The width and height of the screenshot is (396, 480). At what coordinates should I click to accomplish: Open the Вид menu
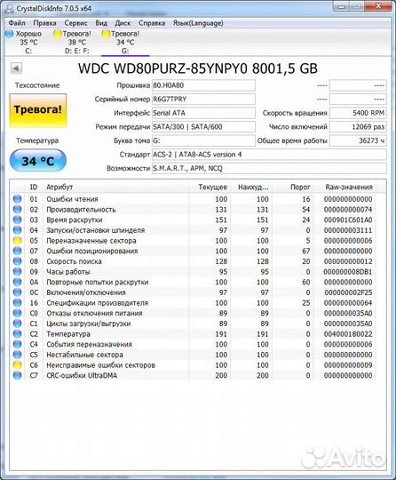coord(101,23)
